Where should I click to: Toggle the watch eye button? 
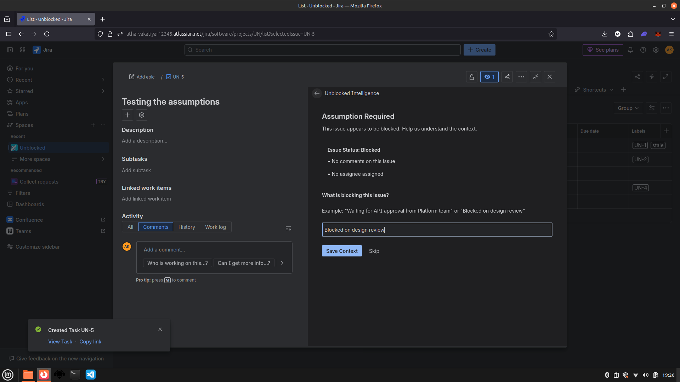click(x=489, y=77)
